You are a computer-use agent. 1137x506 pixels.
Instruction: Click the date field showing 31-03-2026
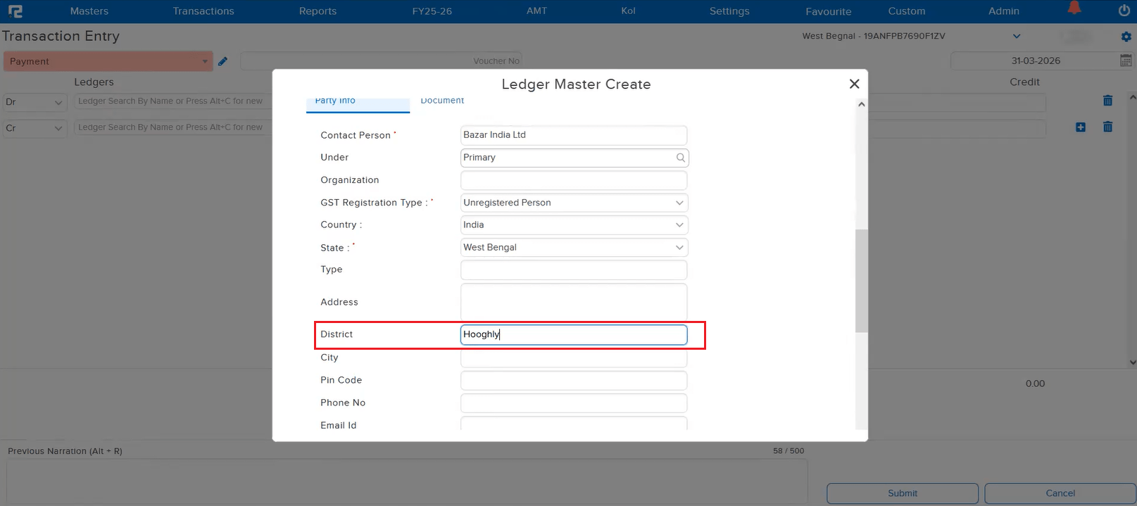pos(1035,61)
